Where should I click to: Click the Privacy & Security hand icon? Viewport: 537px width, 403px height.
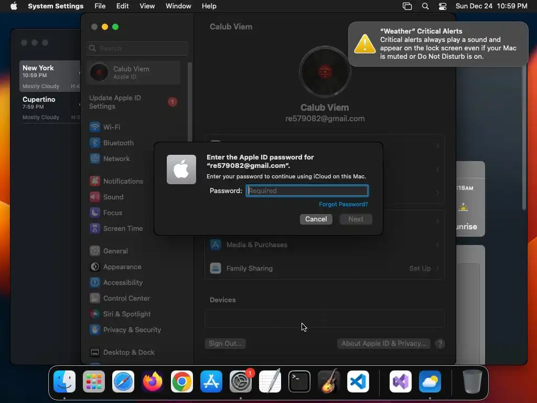pos(95,330)
